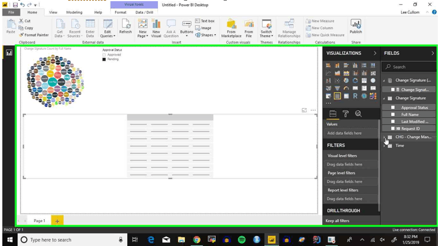
Task: Choose the Pie chart visualization
Action: pyautogui.click(x=346, y=80)
